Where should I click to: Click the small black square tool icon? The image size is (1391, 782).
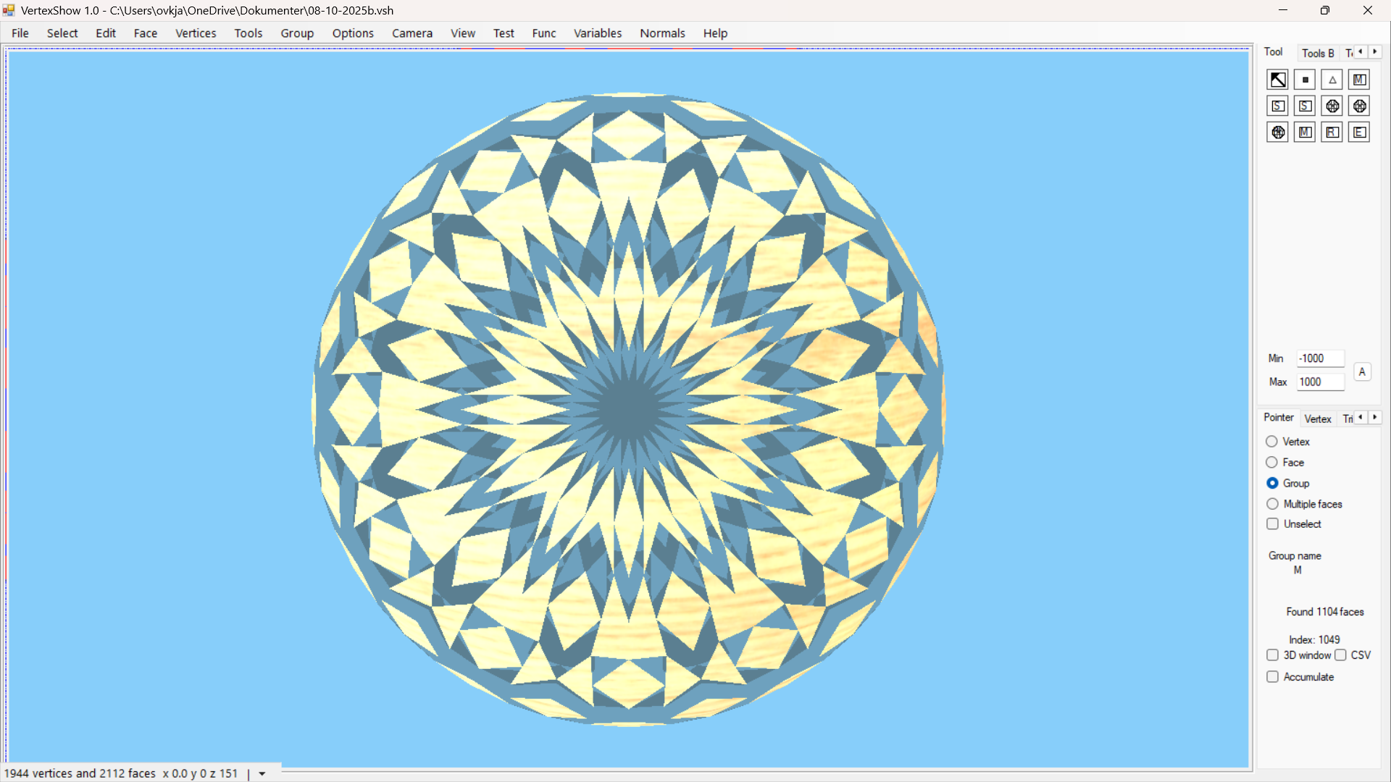pyautogui.click(x=1305, y=80)
